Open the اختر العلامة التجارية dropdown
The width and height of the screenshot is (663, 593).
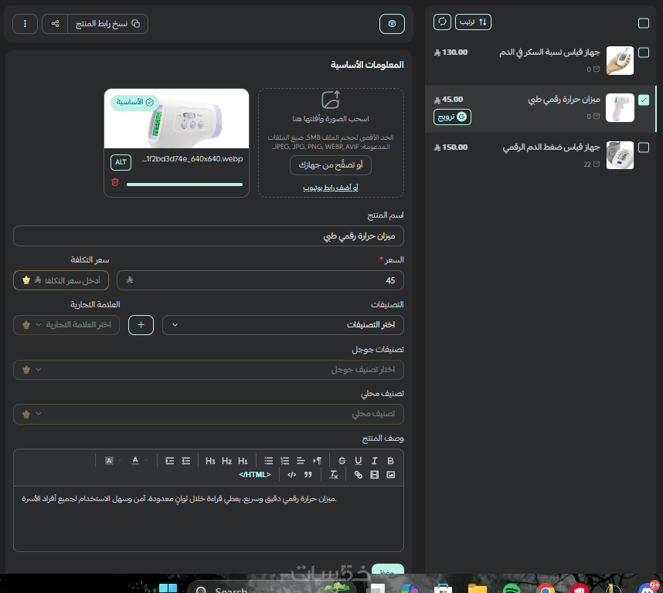point(66,325)
